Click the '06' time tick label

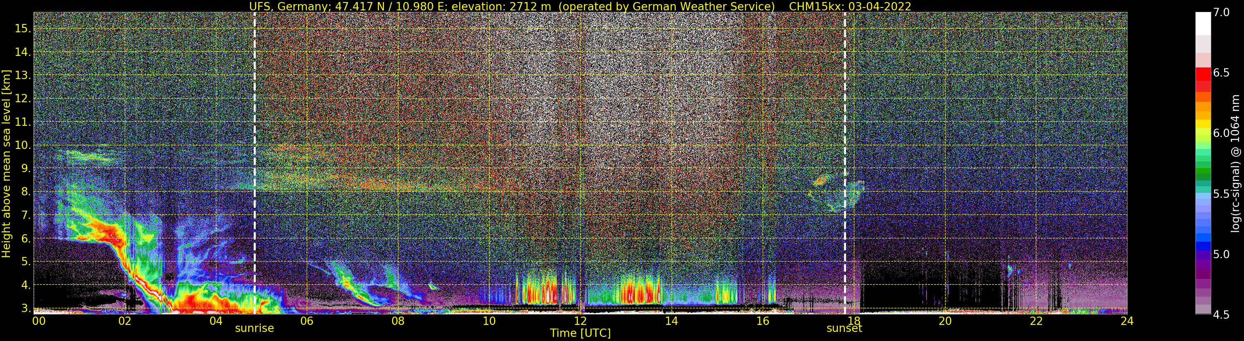(x=307, y=321)
